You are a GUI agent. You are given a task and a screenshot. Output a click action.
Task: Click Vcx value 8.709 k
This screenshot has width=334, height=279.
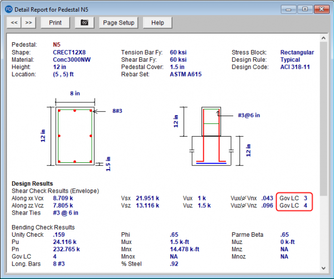[63, 198]
